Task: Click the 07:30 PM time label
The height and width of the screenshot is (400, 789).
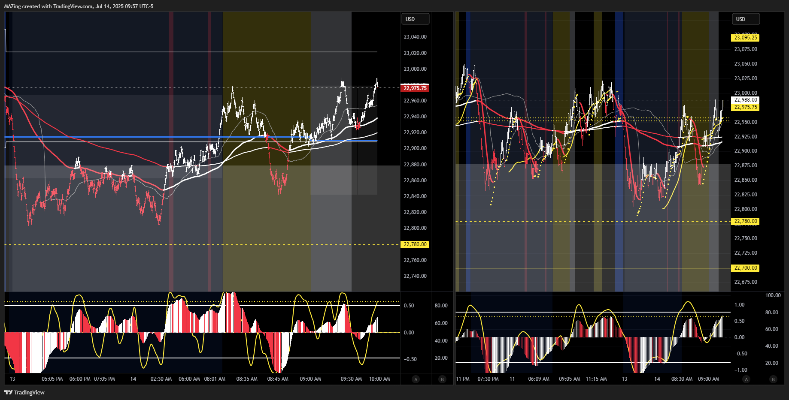Action: coord(488,379)
